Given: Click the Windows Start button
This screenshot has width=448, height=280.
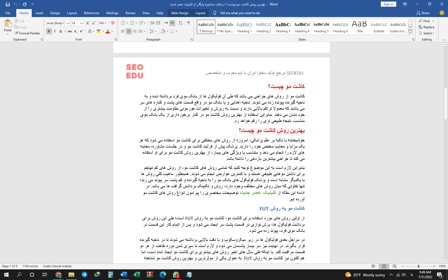Looking at the screenshot, I should pos(6,275).
